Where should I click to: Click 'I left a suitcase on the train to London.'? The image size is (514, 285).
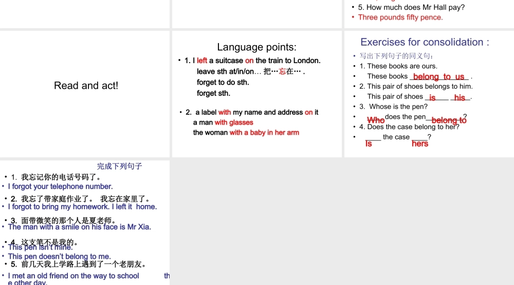tap(256, 60)
